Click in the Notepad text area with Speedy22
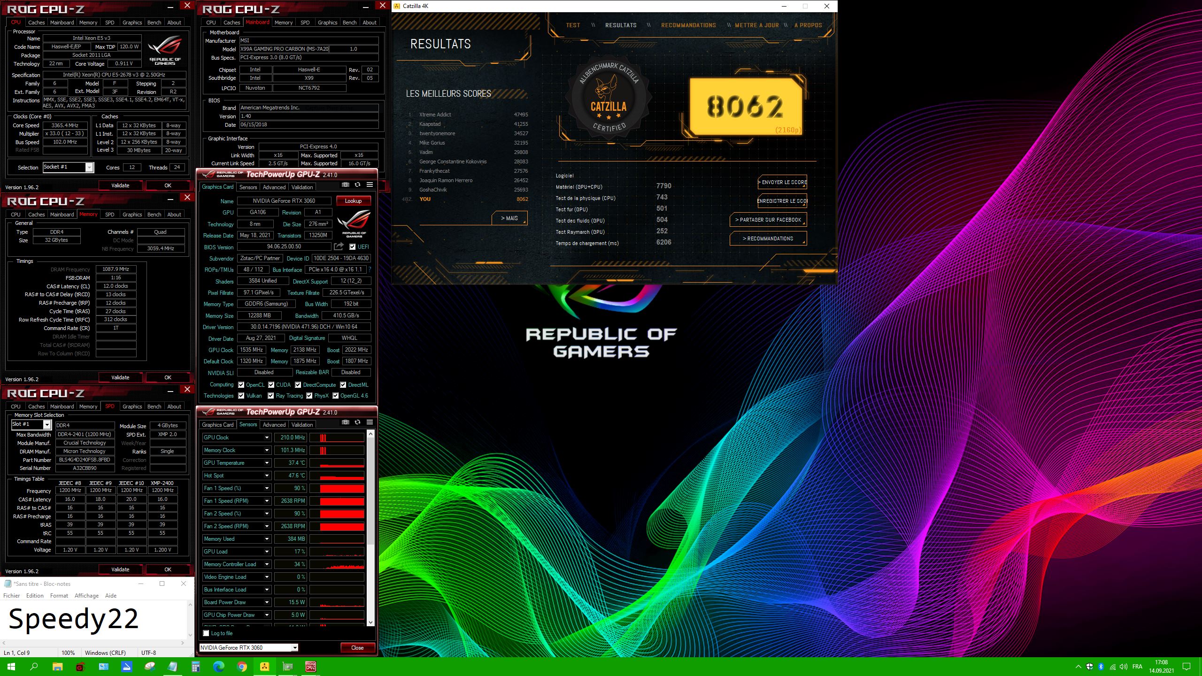1202x676 pixels. pos(94,620)
